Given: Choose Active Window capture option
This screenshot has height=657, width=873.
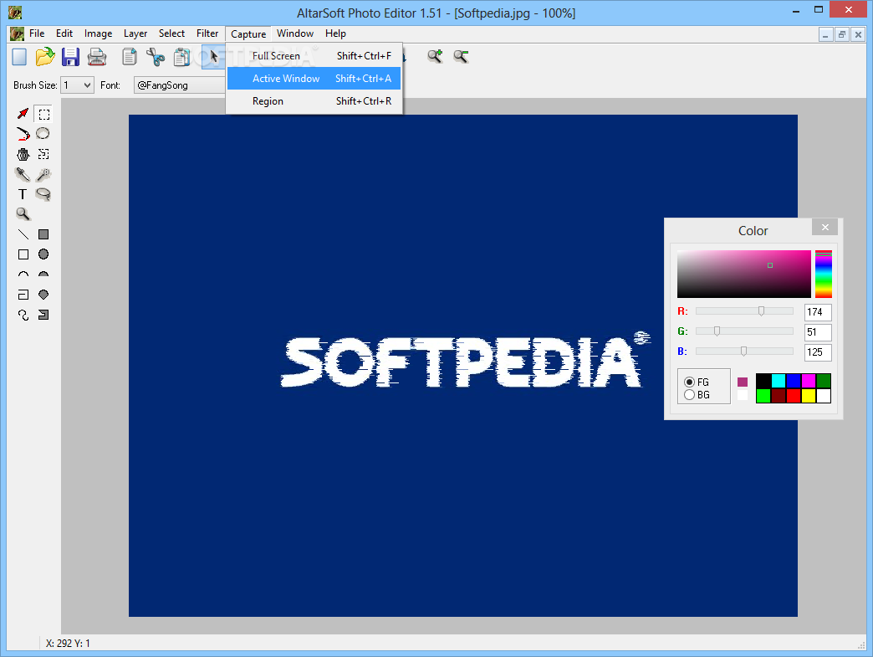Looking at the screenshot, I should coord(314,79).
